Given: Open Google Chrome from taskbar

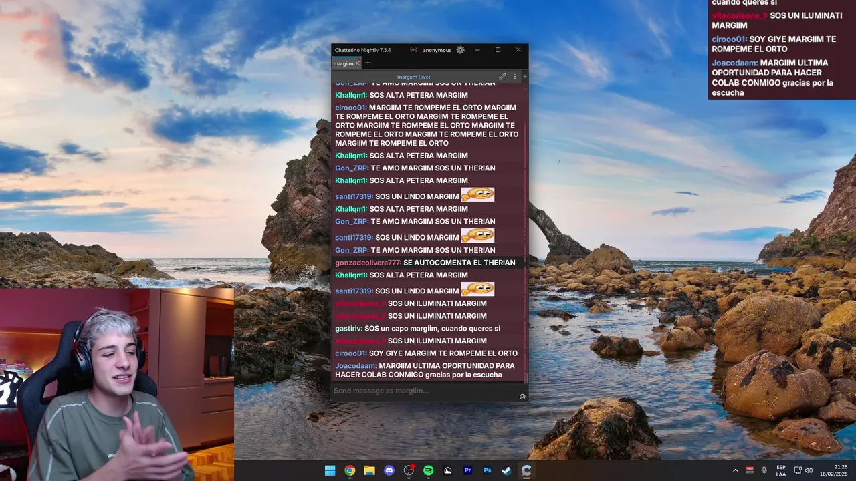Looking at the screenshot, I should [x=350, y=470].
